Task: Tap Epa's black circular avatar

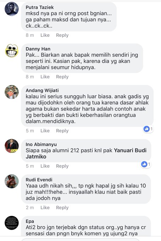Action: (x=12, y=223)
